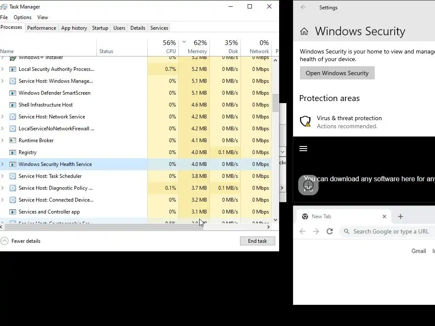
Task: Click Open Windows Security button
Action: (337, 73)
